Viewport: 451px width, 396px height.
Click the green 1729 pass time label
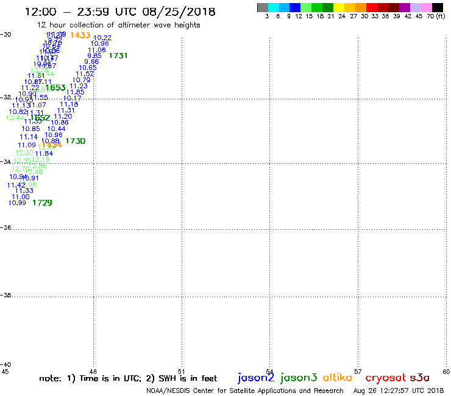coord(42,203)
